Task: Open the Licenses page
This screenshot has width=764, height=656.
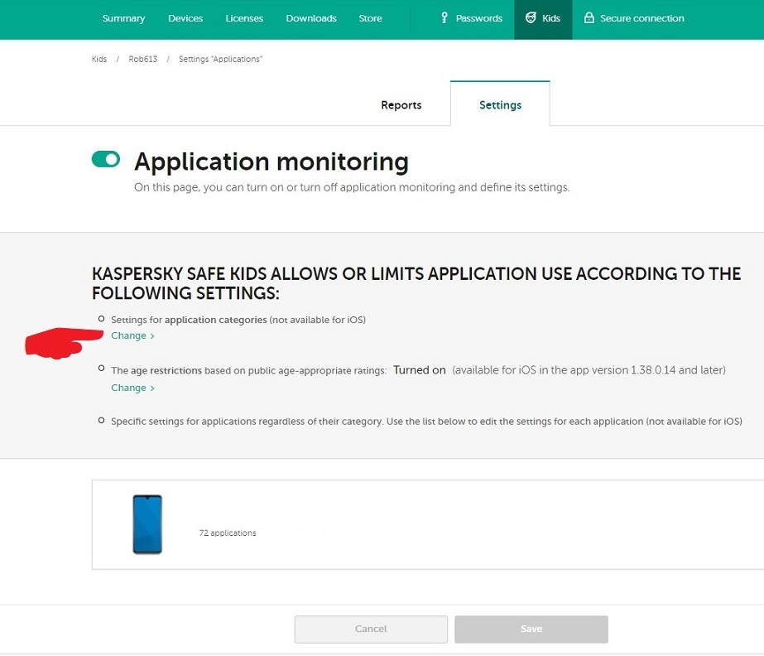Action: [x=244, y=18]
